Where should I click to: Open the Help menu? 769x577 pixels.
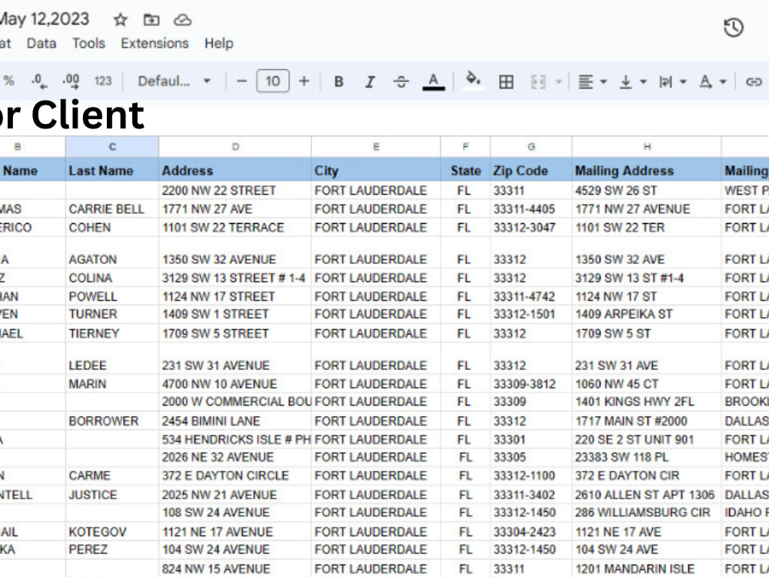218,43
